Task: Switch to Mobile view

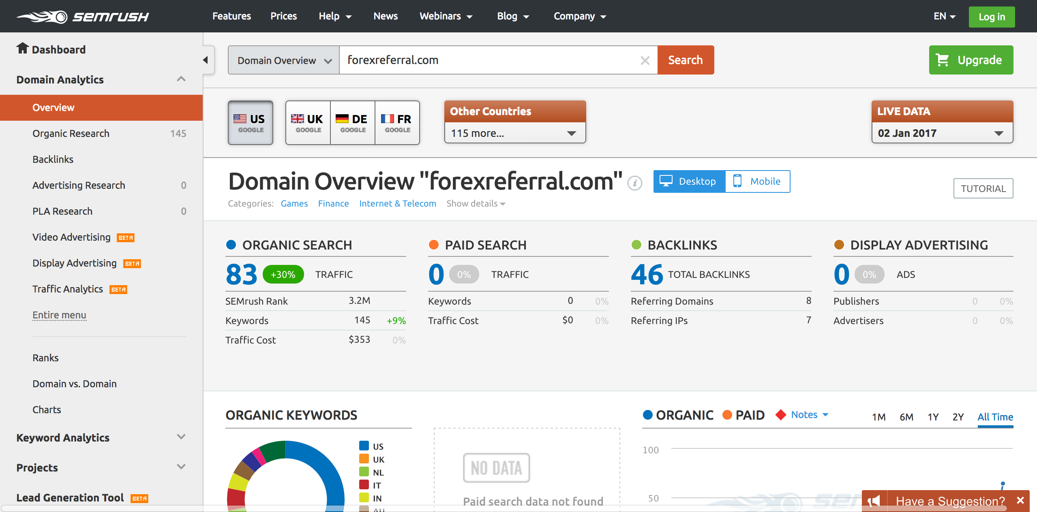Action: click(x=757, y=181)
